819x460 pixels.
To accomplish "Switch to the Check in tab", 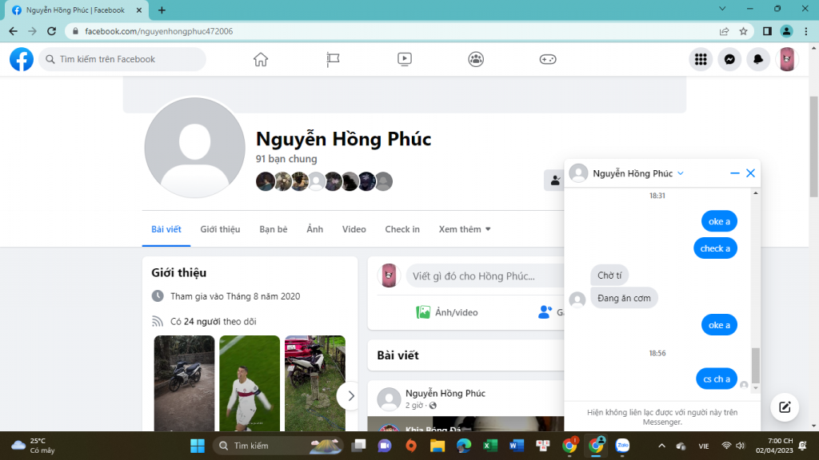I will (x=402, y=229).
